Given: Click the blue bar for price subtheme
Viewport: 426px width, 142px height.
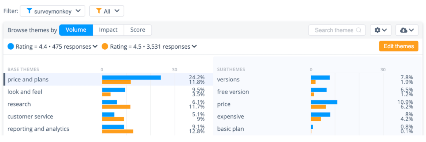Looking at the screenshot, I should (324, 102).
